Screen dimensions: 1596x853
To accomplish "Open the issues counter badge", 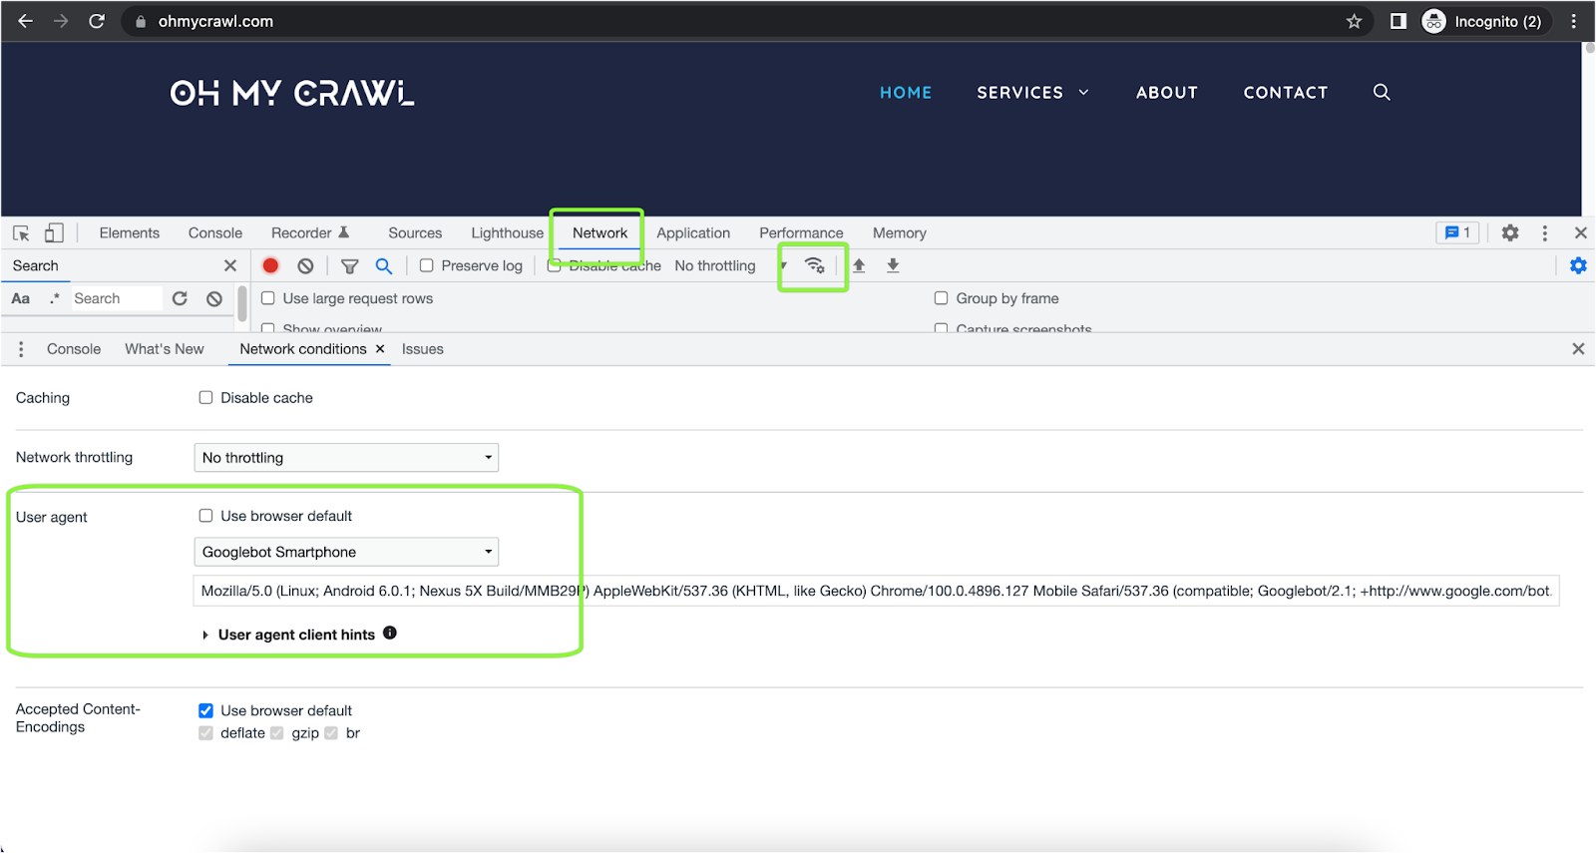I will [1457, 232].
